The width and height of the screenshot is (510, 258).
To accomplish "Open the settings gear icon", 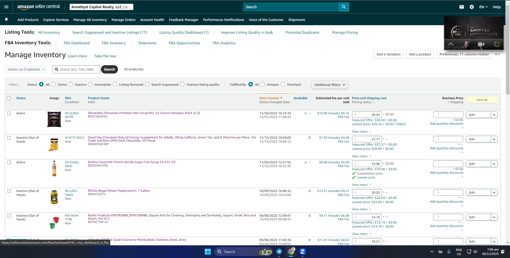I will (x=472, y=7).
